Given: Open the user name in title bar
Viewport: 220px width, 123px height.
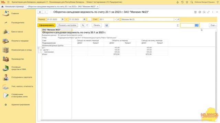Looking at the screenshot, I should coord(205,2).
